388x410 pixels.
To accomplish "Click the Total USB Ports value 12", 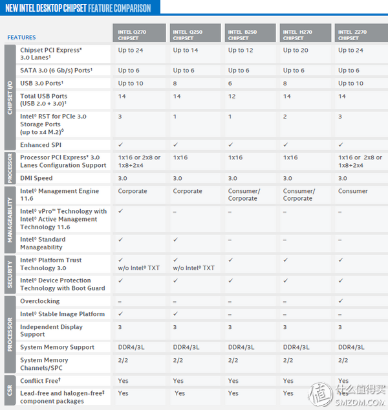I will point(232,97).
